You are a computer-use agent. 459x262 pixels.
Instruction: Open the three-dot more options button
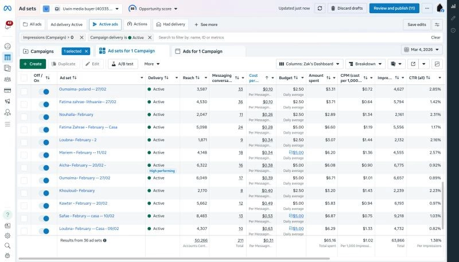point(427,9)
